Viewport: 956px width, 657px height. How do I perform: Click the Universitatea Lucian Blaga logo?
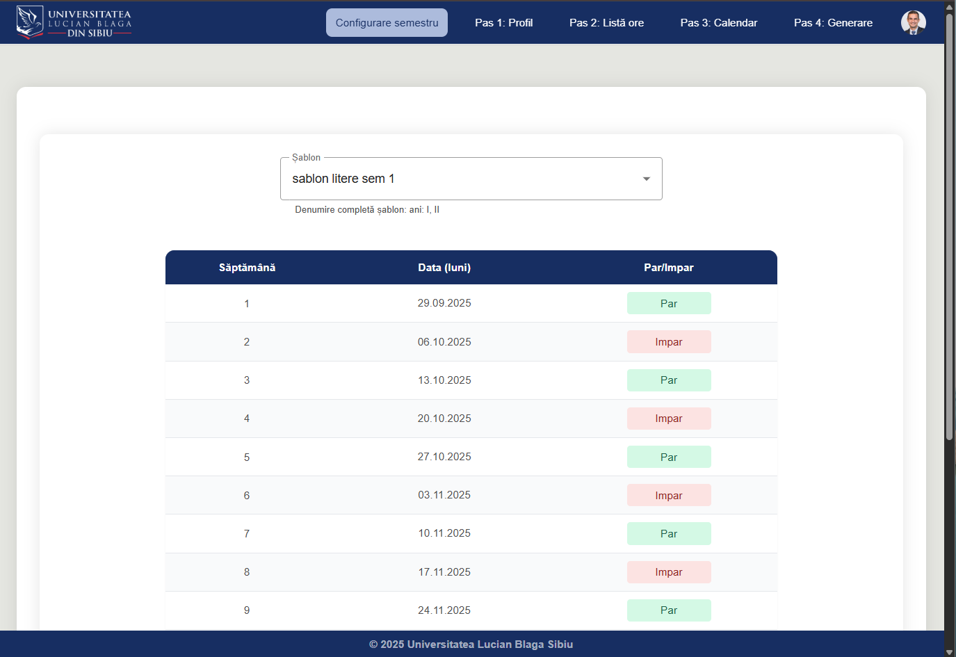[74, 22]
